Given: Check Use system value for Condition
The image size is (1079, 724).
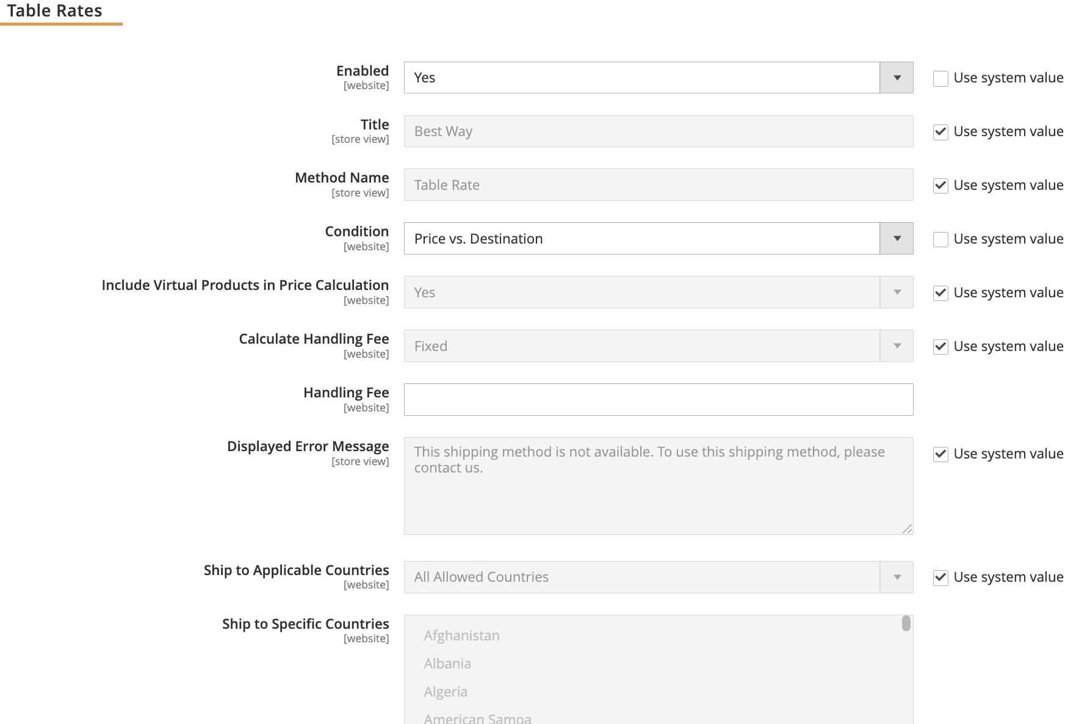Looking at the screenshot, I should (x=940, y=239).
